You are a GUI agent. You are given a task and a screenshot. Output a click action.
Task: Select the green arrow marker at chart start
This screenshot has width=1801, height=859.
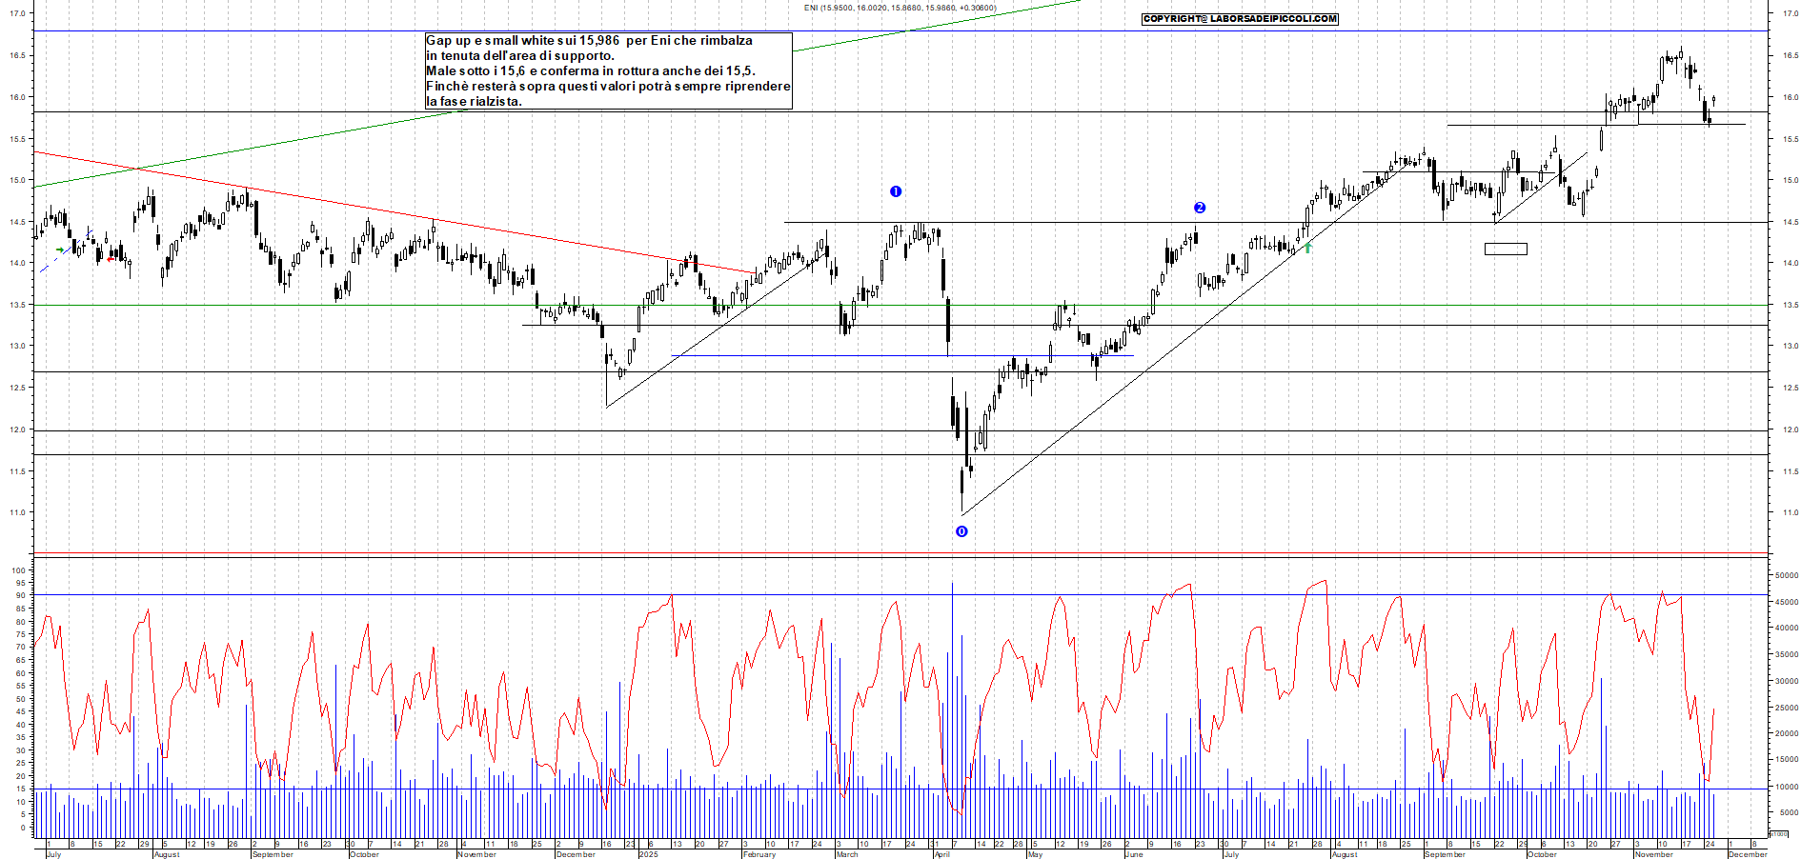61,250
